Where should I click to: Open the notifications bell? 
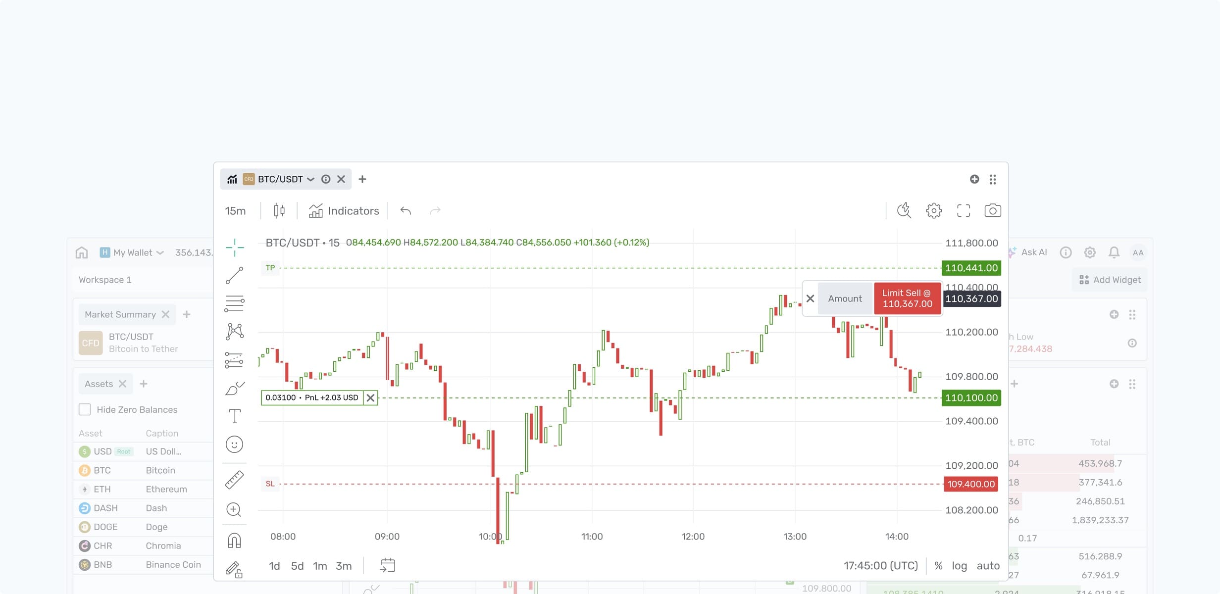pos(1114,252)
